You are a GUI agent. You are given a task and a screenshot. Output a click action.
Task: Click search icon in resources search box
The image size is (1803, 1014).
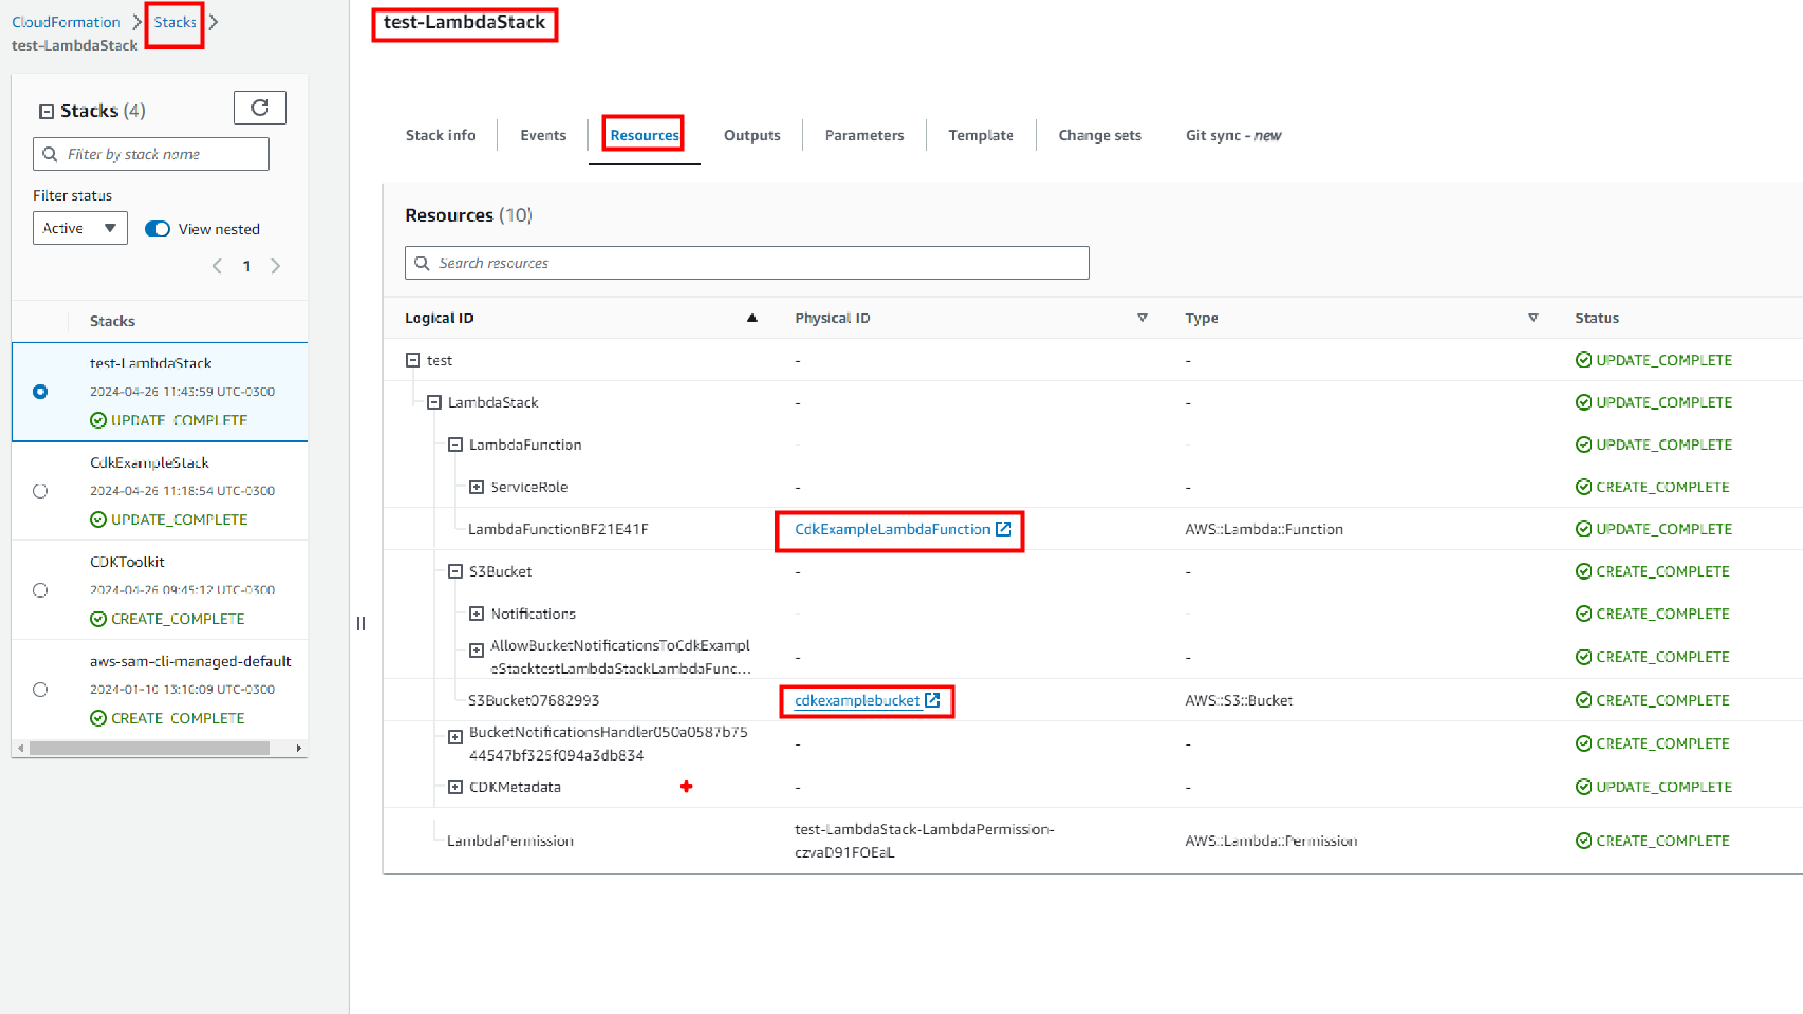pyautogui.click(x=422, y=263)
